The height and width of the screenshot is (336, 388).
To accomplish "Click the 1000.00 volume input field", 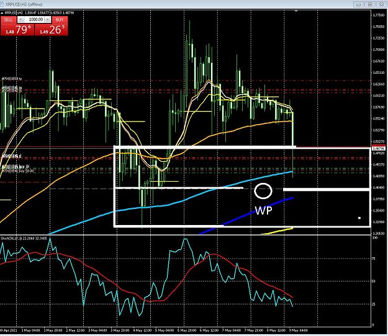I will (x=34, y=19).
